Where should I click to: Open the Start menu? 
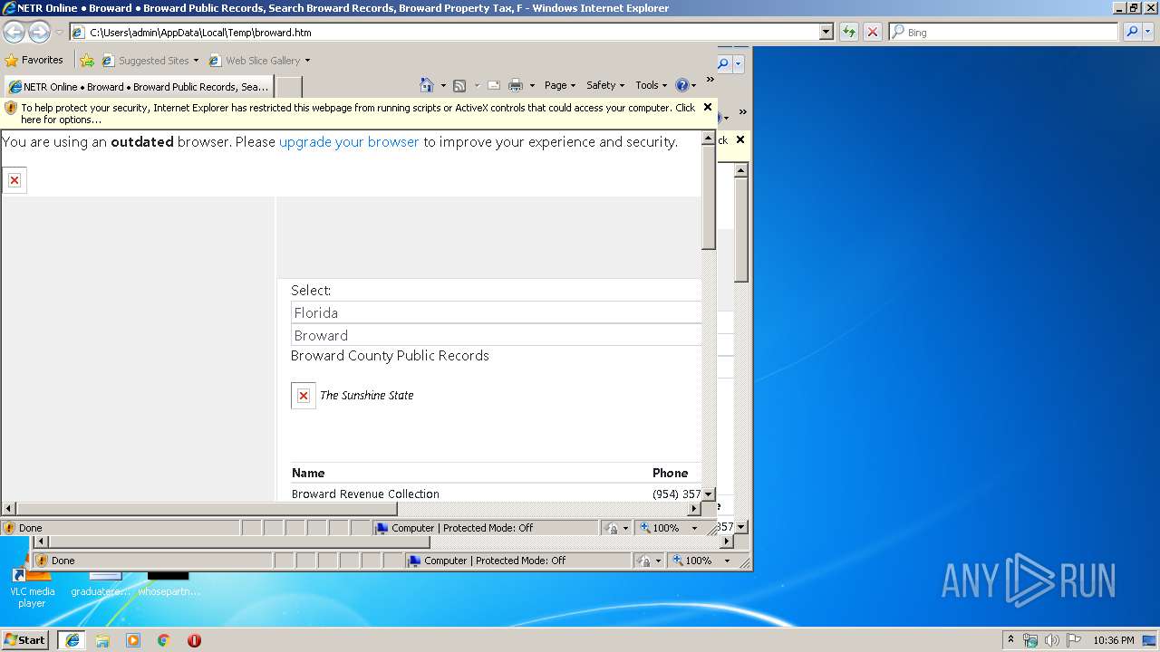click(x=25, y=640)
